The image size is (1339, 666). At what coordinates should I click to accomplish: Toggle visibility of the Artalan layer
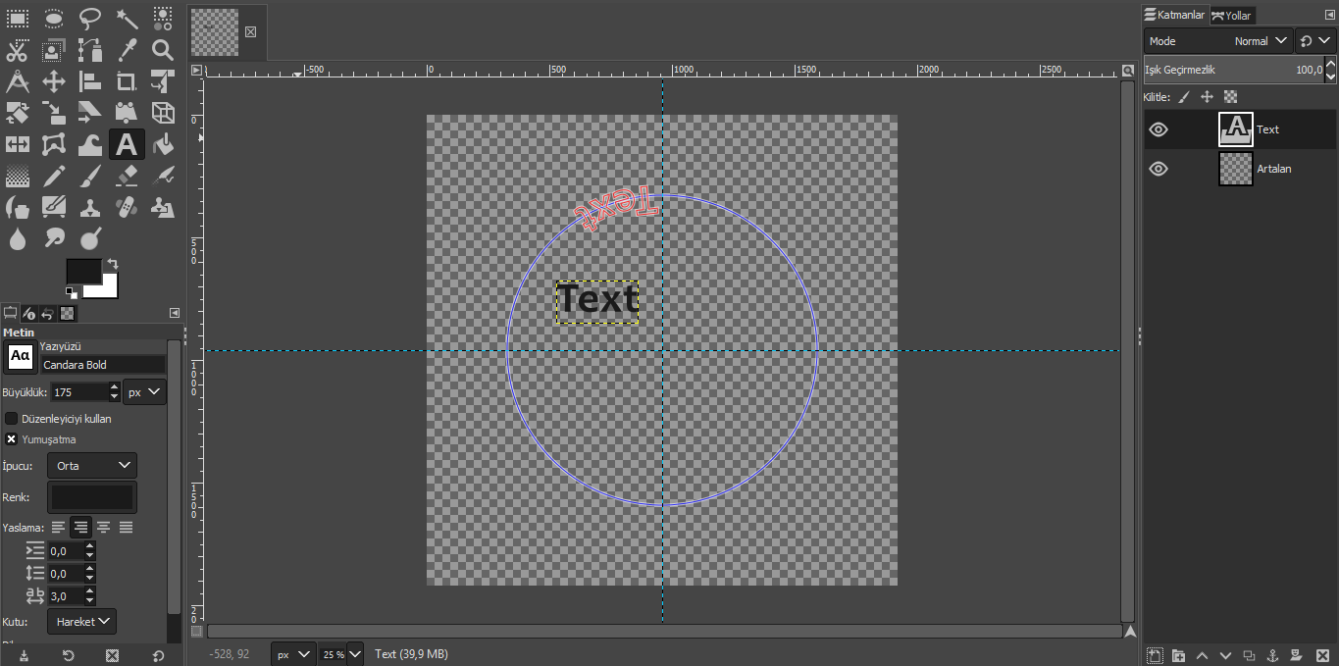(x=1159, y=169)
